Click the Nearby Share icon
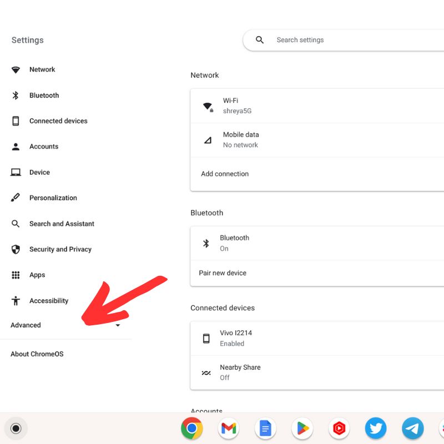 [x=206, y=373]
